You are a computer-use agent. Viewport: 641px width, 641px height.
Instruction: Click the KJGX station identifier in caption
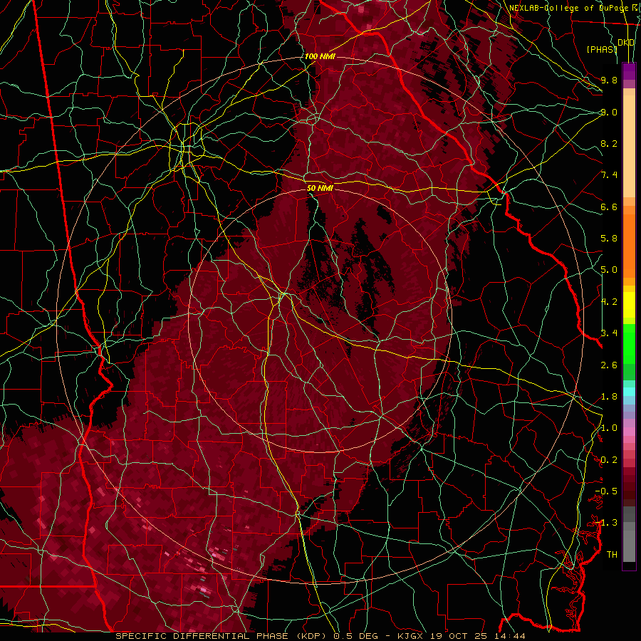tap(410, 636)
